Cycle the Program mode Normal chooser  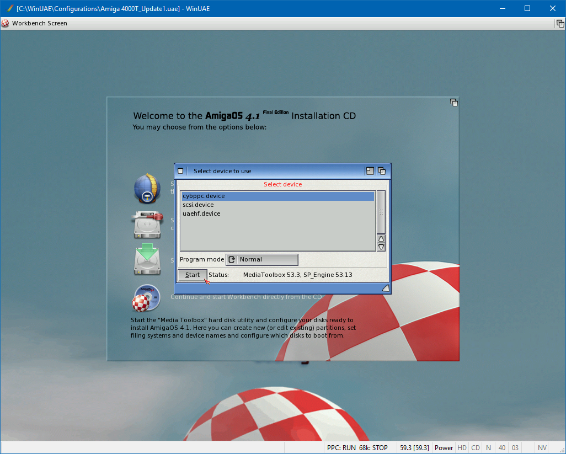[262, 260]
